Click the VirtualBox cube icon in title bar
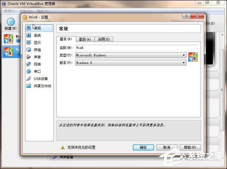Image resolution: width=227 pixels, height=169 pixels. (x=4, y=4)
